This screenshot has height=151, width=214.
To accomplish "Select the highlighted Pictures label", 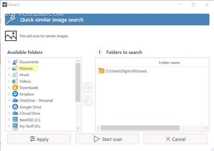I will click(26, 68).
